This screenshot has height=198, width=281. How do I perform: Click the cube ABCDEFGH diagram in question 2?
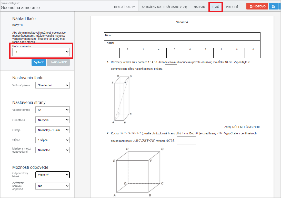pyautogui.click(x=138, y=172)
